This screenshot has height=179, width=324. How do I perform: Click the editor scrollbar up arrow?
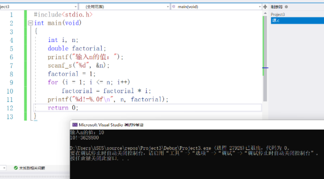pyautogui.click(x=265, y=13)
